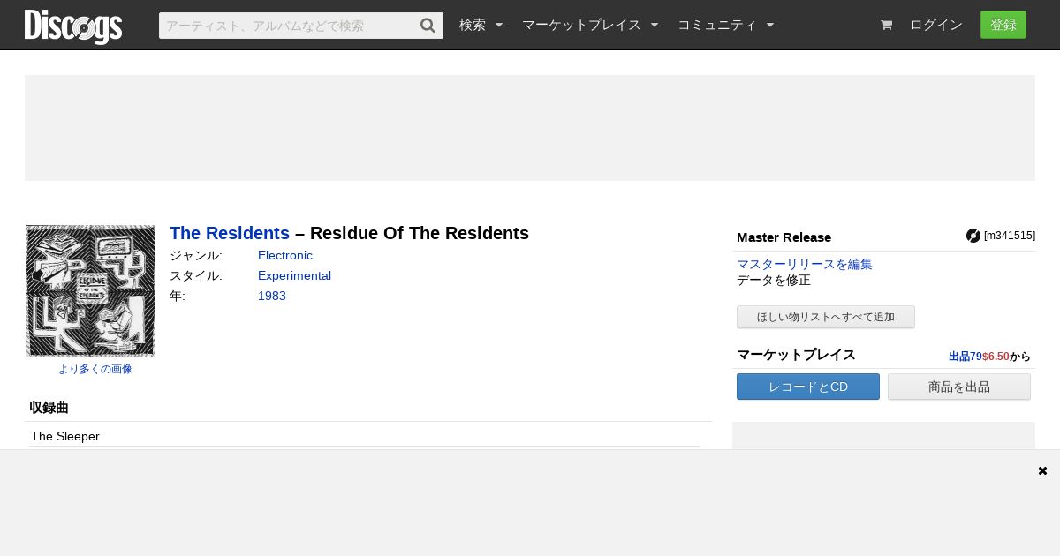Open the shopping cart icon

click(x=886, y=26)
